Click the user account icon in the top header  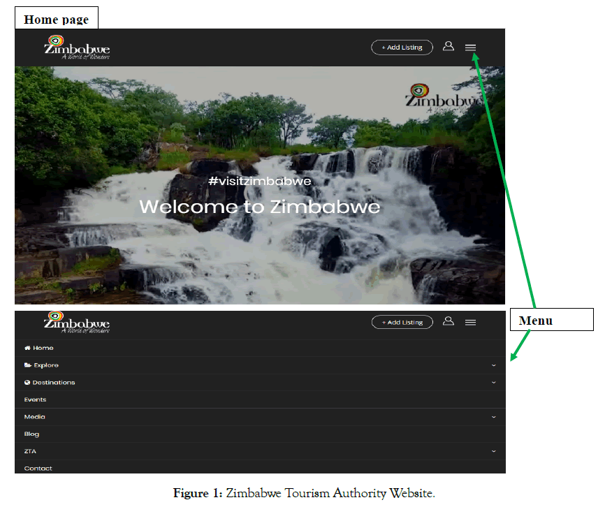(x=449, y=46)
